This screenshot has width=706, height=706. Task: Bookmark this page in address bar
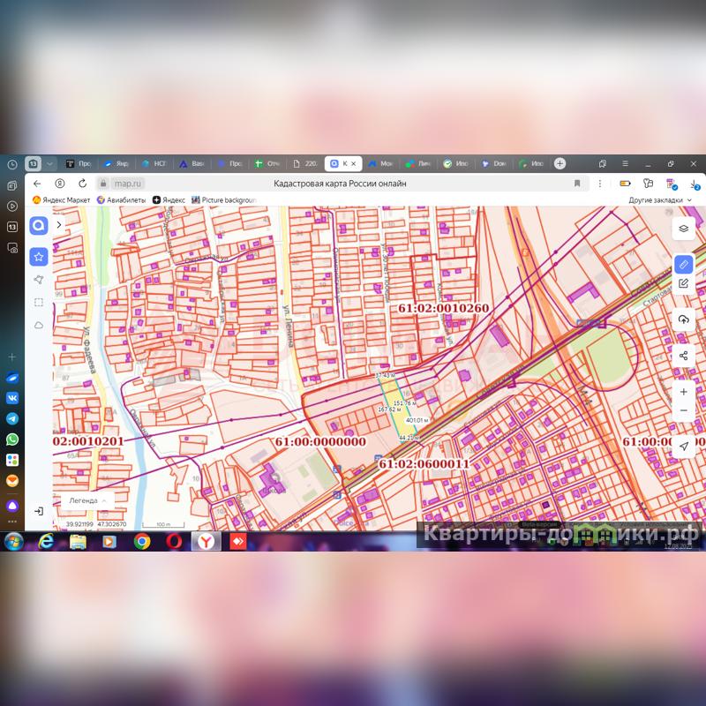pyautogui.click(x=577, y=184)
